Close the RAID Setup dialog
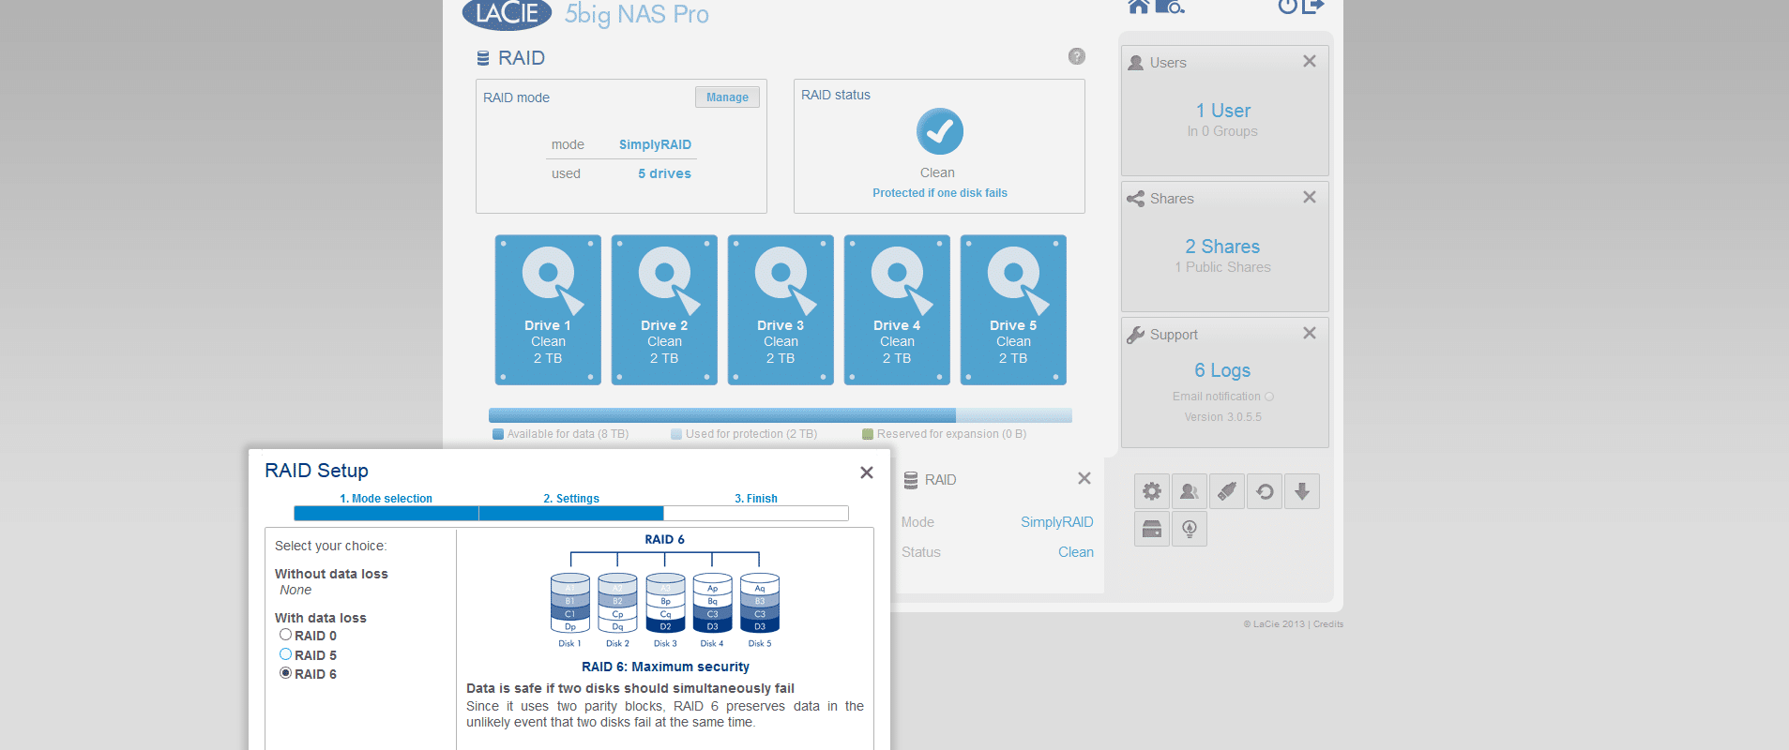1789x750 pixels. 867,472
